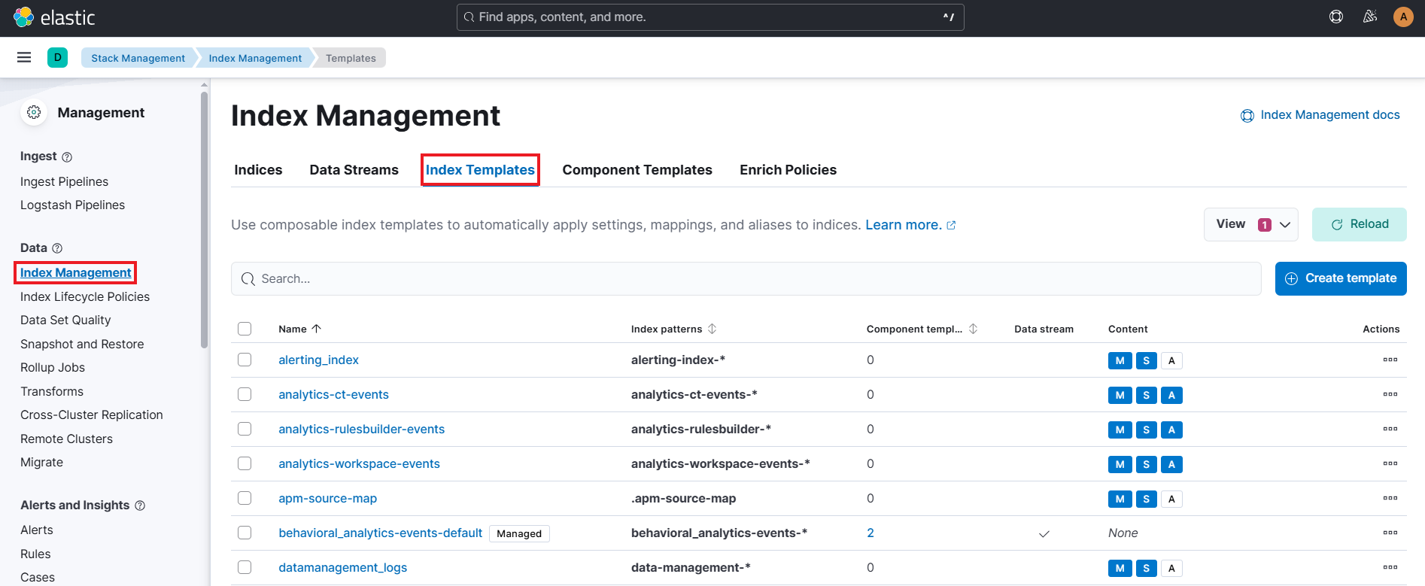Open actions menu for analytics-ct-events row
This screenshot has width=1425, height=586.
pyautogui.click(x=1390, y=394)
